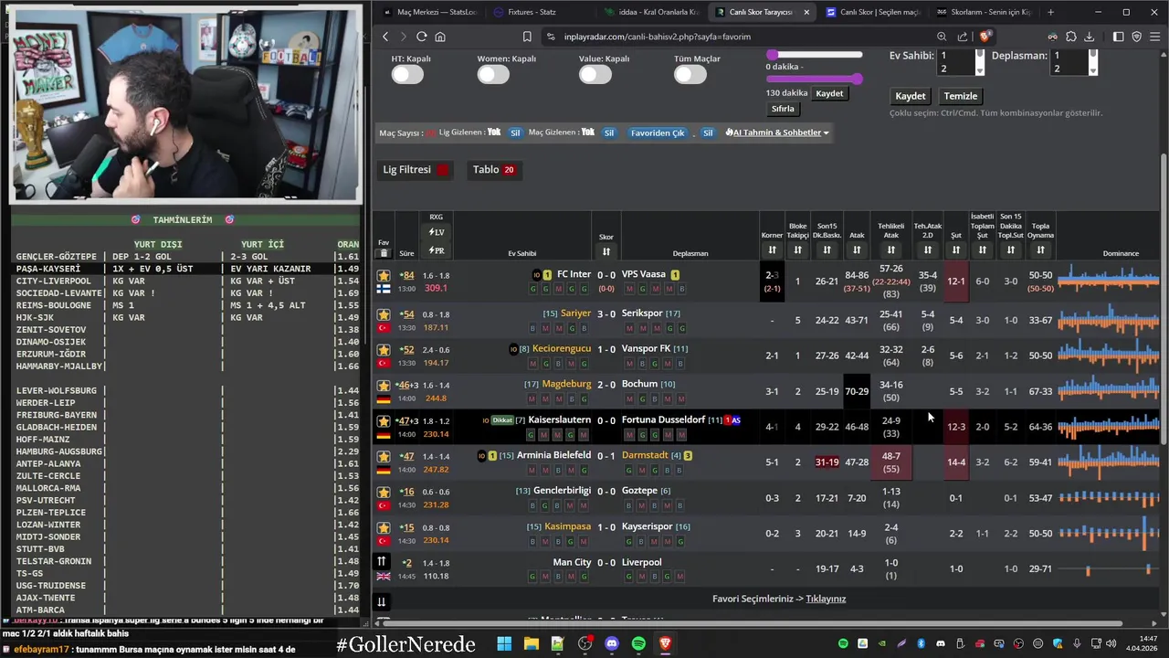Switch to Canlı Skor Seçilen maç tab
The image size is (1169, 658).
pyautogui.click(x=873, y=12)
